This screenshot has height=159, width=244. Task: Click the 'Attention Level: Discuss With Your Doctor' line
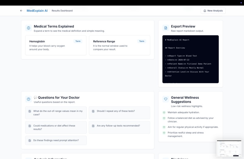[187, 74]
